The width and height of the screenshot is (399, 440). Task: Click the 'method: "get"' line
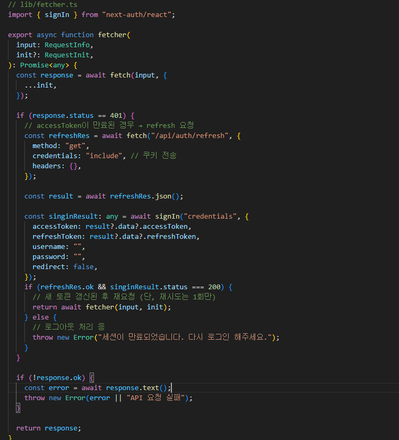pyautogui.click(x=61, y=146)
